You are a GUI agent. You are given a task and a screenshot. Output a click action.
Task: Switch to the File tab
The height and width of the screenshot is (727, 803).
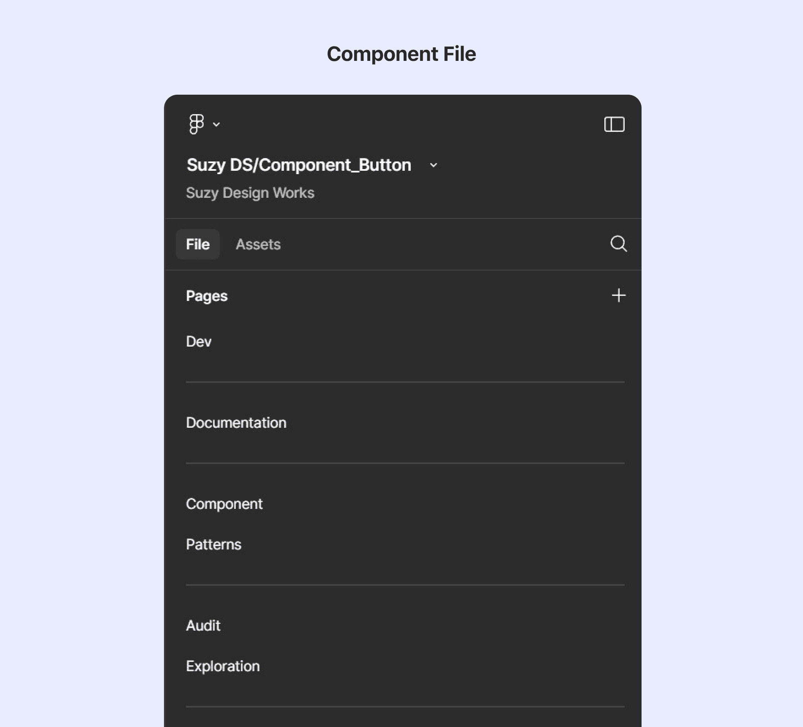(198, 244)
